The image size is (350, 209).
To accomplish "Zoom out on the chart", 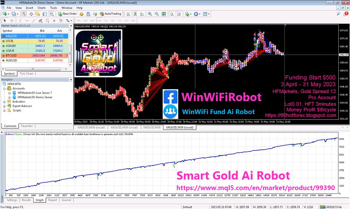I will tap(157, 14).
